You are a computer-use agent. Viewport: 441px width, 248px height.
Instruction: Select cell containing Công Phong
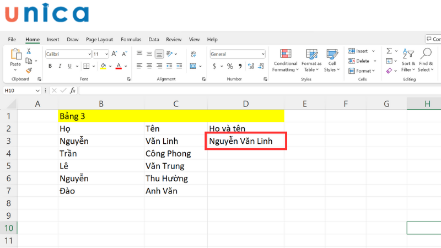pyautogui.click(x=176, y=154)
